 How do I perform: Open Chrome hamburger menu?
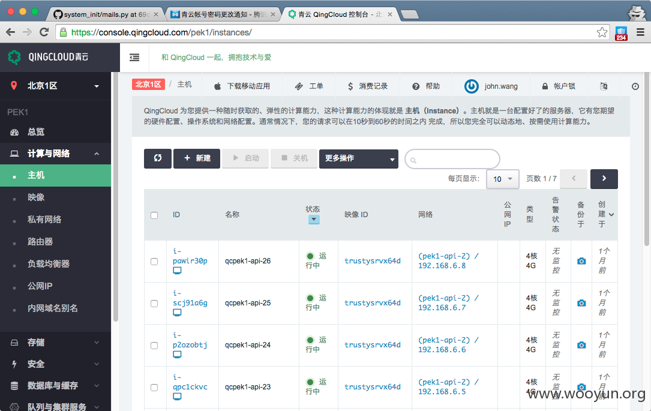641,32
